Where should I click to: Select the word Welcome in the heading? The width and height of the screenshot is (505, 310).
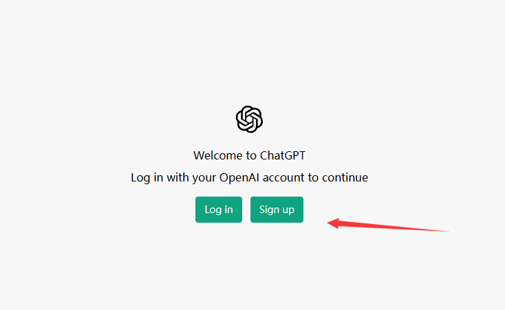tap(218, 155)
